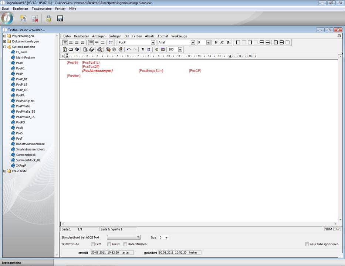Open the Einfügen menu in editor
Image resolution: width=345 pixels, height=266 pixels.
tap(115, 36)
